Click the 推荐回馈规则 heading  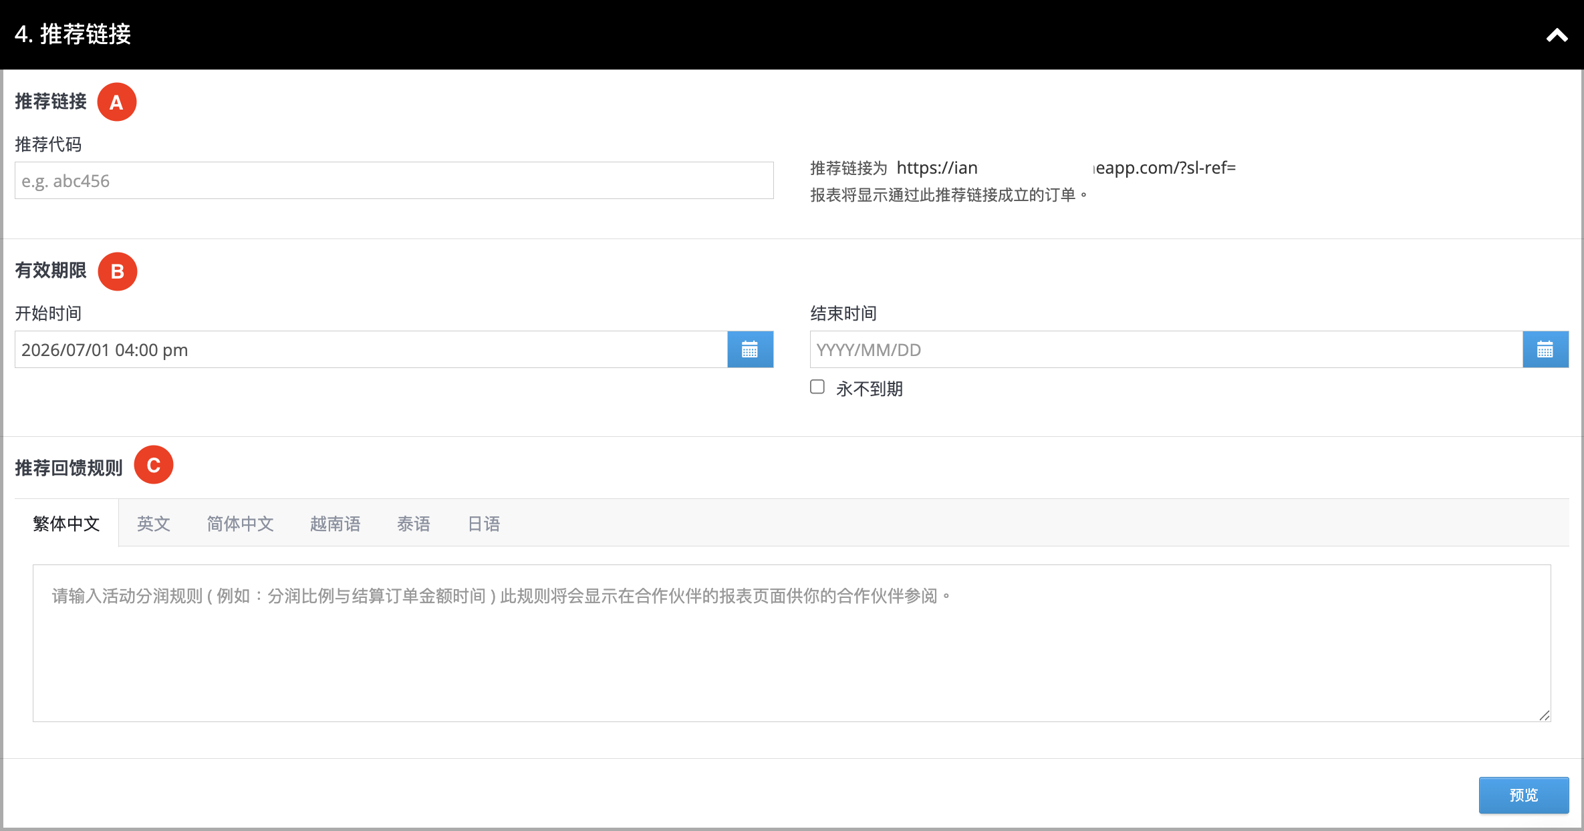click(69, 468)
